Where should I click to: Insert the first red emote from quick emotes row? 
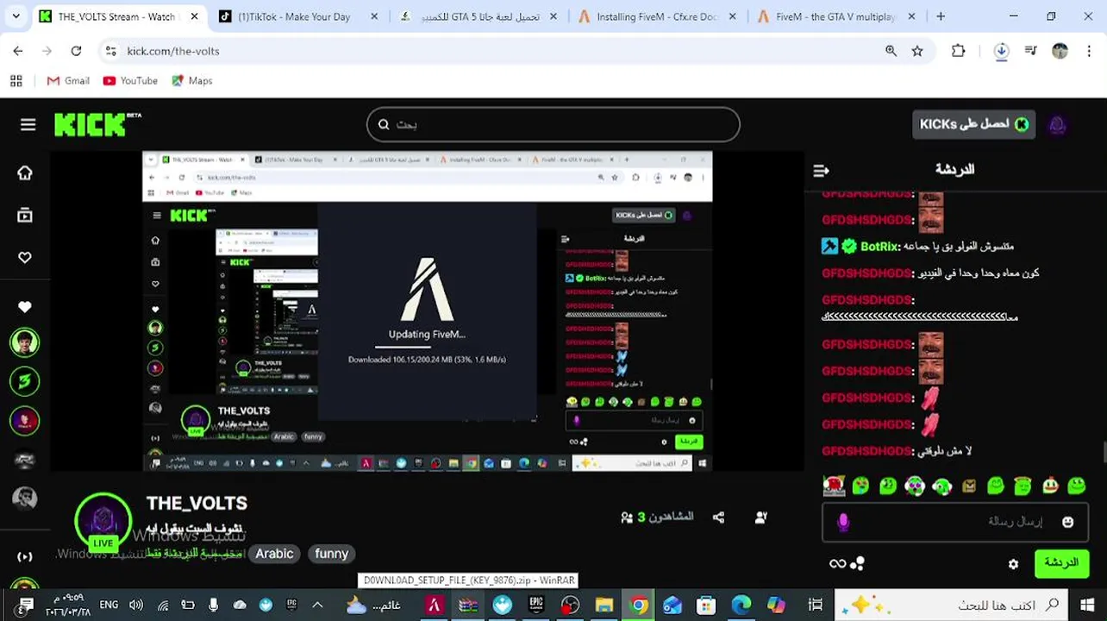click(834, 486)
